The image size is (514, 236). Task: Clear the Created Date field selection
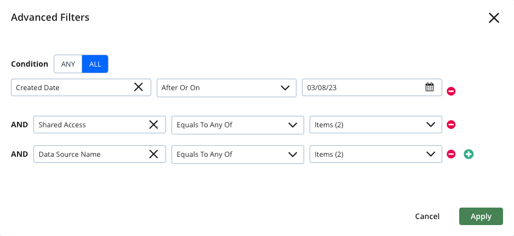139,87
